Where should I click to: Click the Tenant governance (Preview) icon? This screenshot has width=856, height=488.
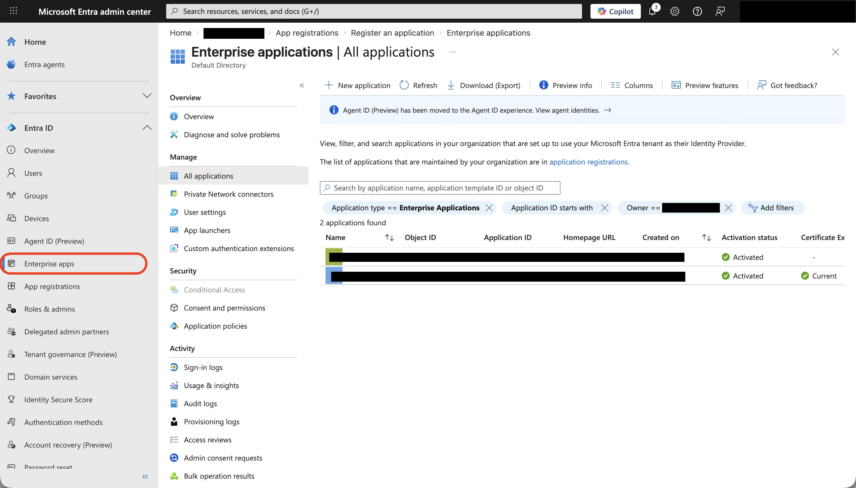pos(11,354)
